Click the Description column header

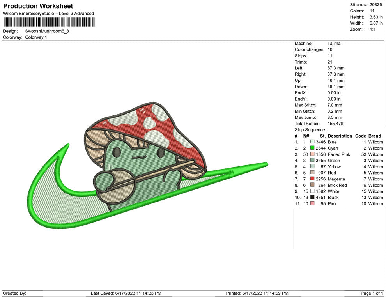click(340, 136)
